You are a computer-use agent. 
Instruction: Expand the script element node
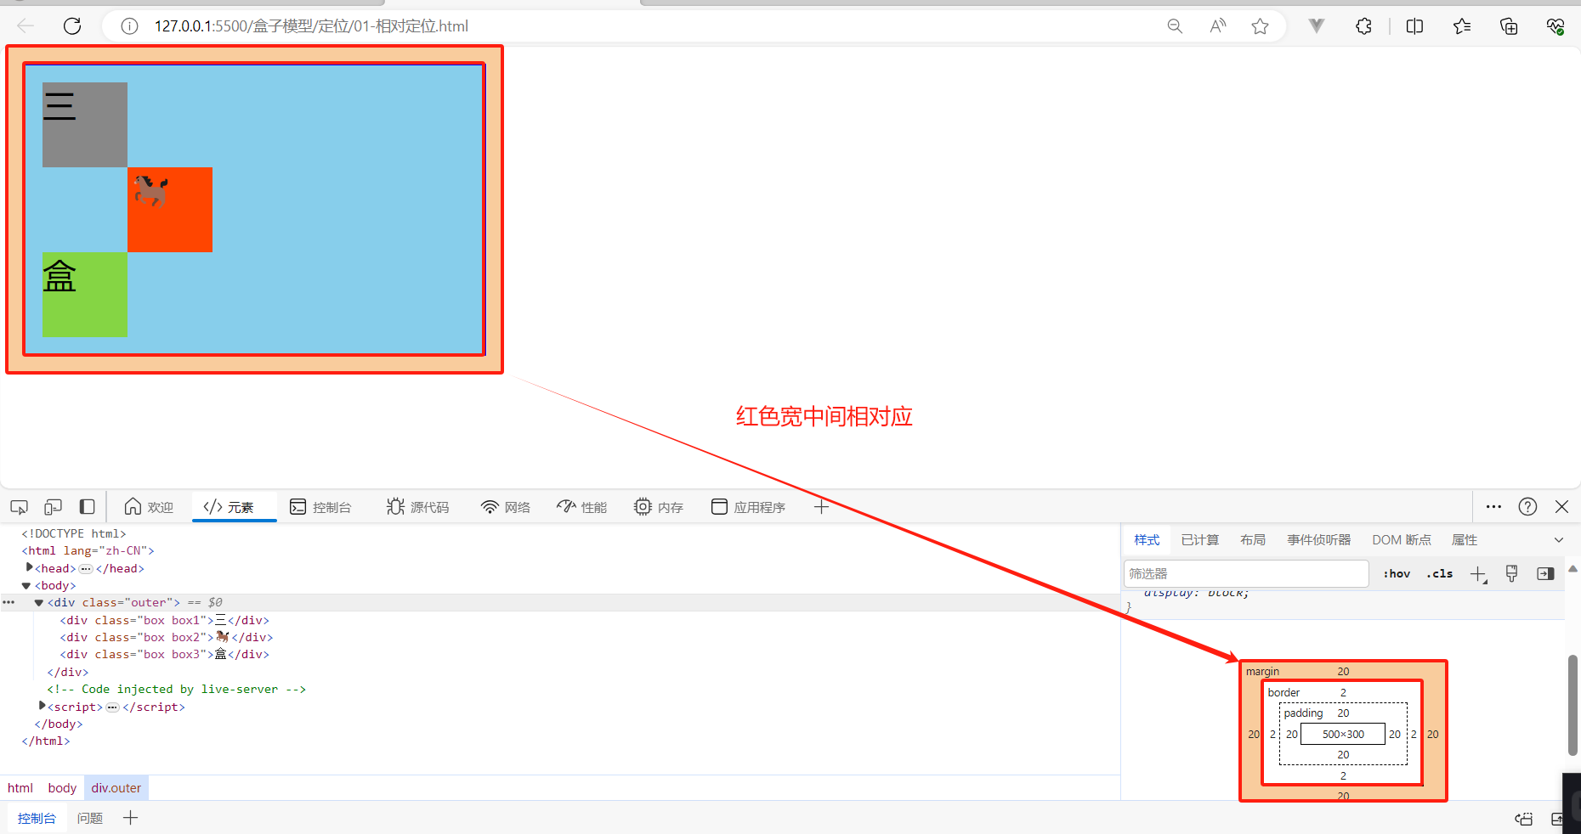42,706
